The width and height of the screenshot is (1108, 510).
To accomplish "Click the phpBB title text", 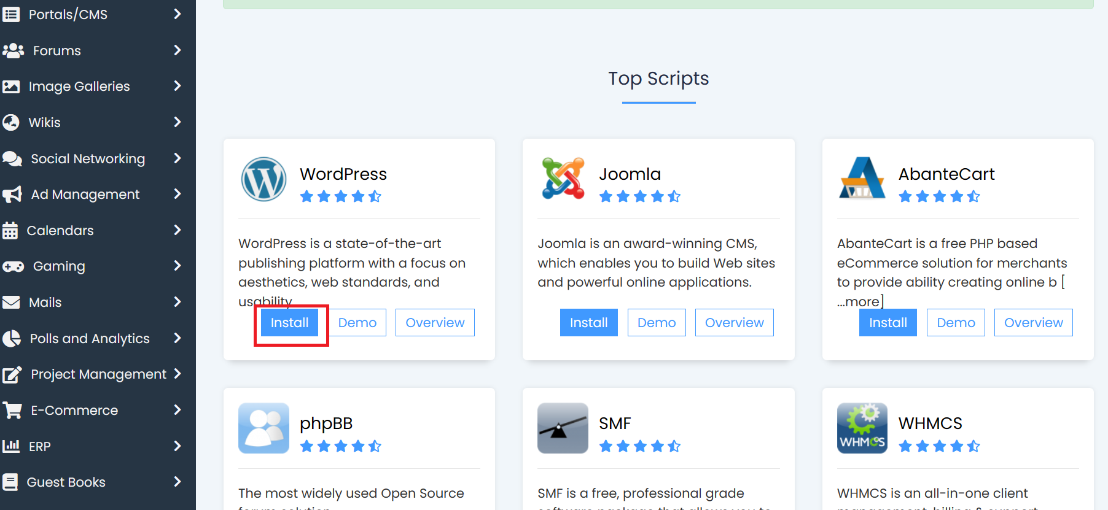I will tap(326, 424).
